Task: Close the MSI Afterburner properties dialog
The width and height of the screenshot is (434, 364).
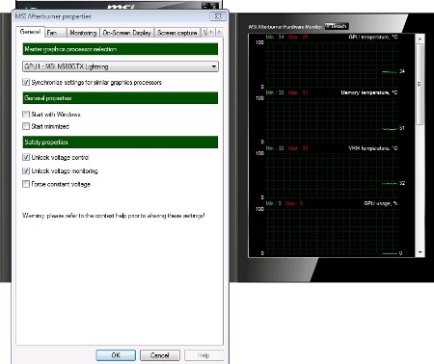Action: [218, 16]
